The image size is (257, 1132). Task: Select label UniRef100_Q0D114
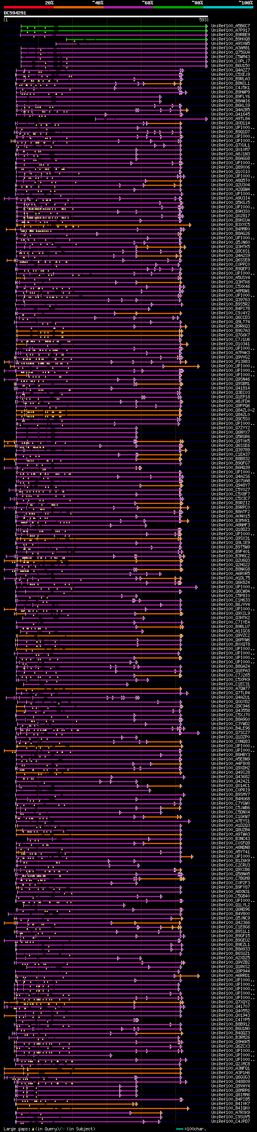coord(230,123)
